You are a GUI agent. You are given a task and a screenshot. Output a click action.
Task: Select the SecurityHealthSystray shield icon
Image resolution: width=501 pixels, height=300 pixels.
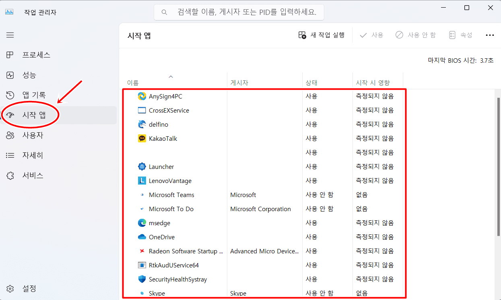click(x=142, y=279)
